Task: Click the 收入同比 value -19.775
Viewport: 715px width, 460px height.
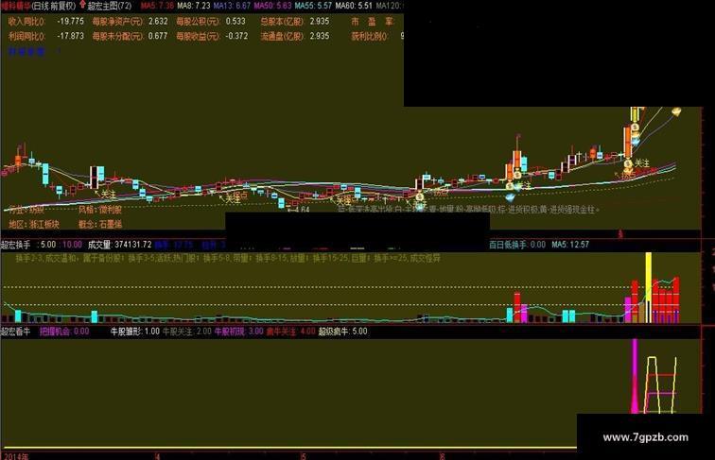Action: tap(71, 22)
